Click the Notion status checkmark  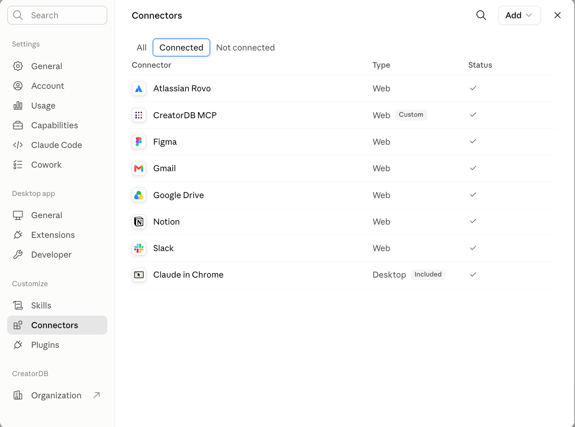tap(473, 221)
